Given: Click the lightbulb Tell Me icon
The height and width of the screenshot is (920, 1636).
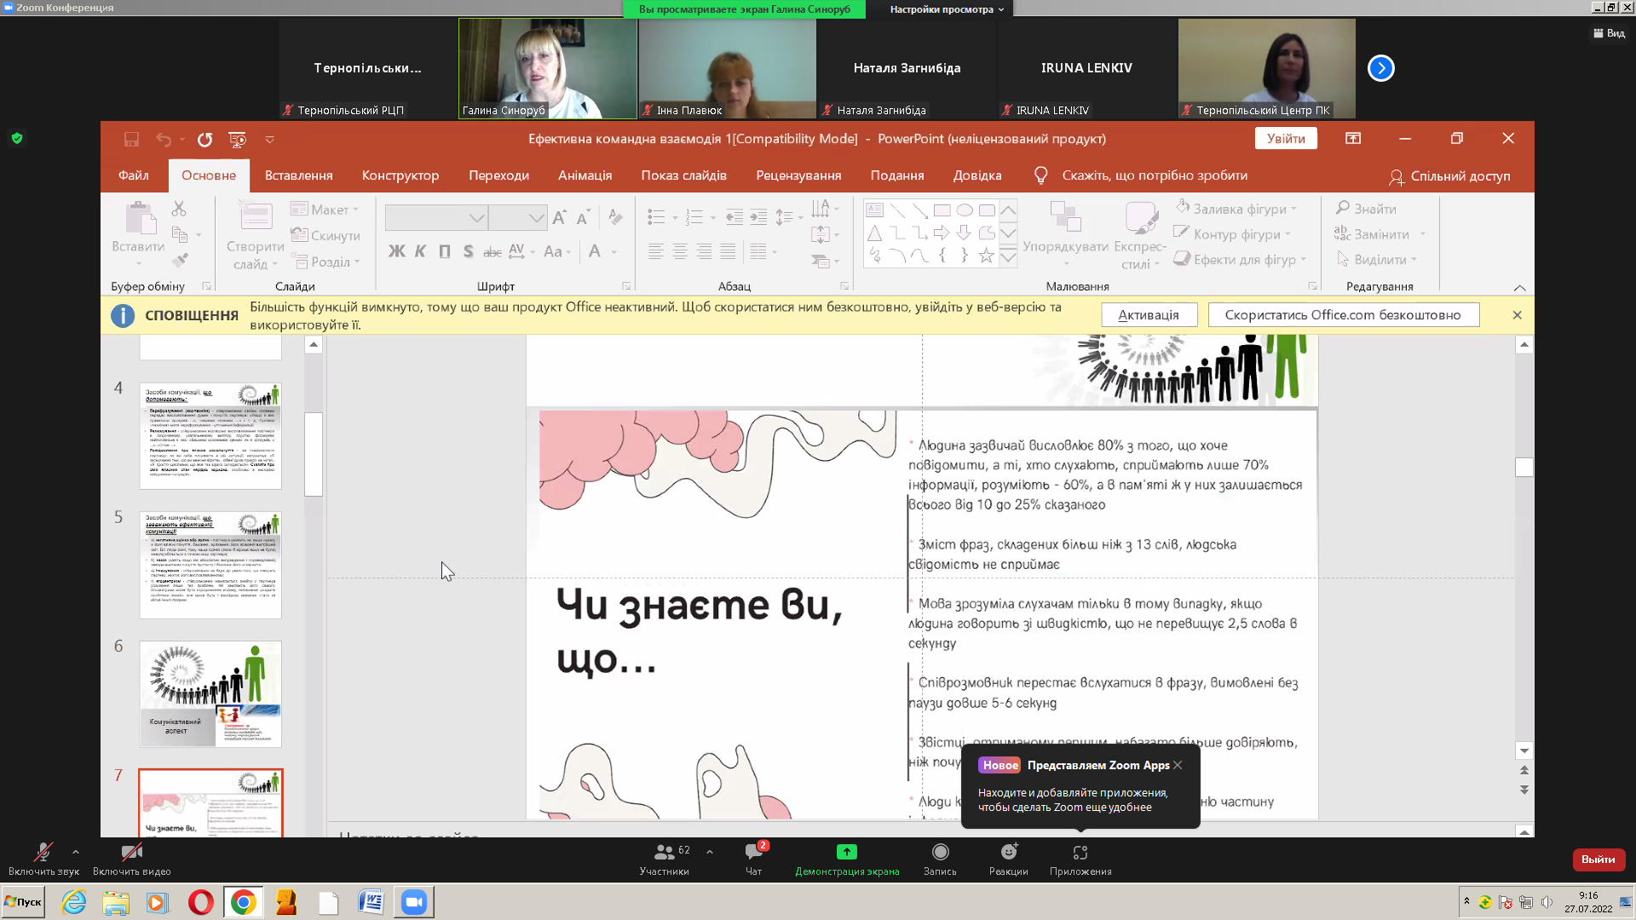Looking at the screenshot, I should point(1040,175).
